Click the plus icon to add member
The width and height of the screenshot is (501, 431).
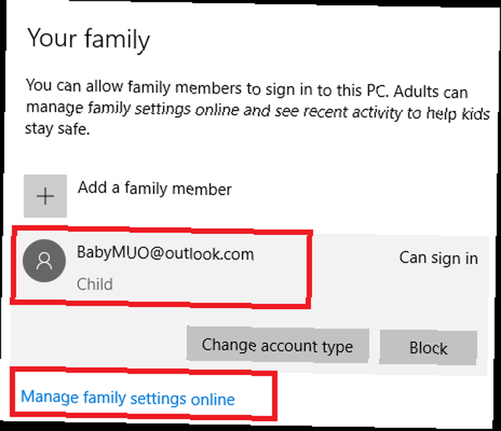point(45,196)
